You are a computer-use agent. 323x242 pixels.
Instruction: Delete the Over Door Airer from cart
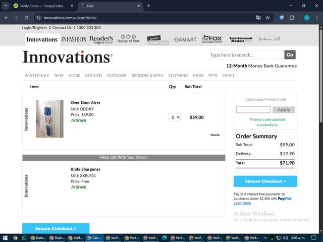click(x=215, y=135)
